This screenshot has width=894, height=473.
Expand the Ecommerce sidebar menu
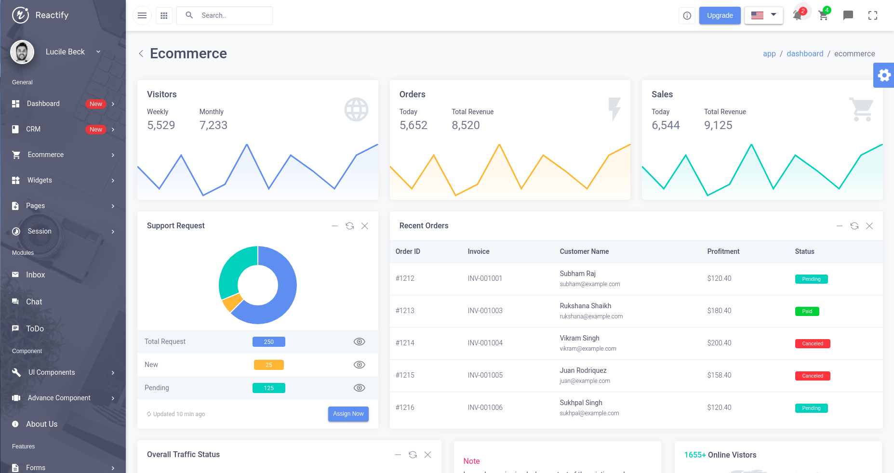[x=45, y=155]
